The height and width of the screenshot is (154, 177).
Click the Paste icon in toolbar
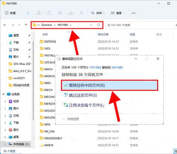tap(49, 13)
